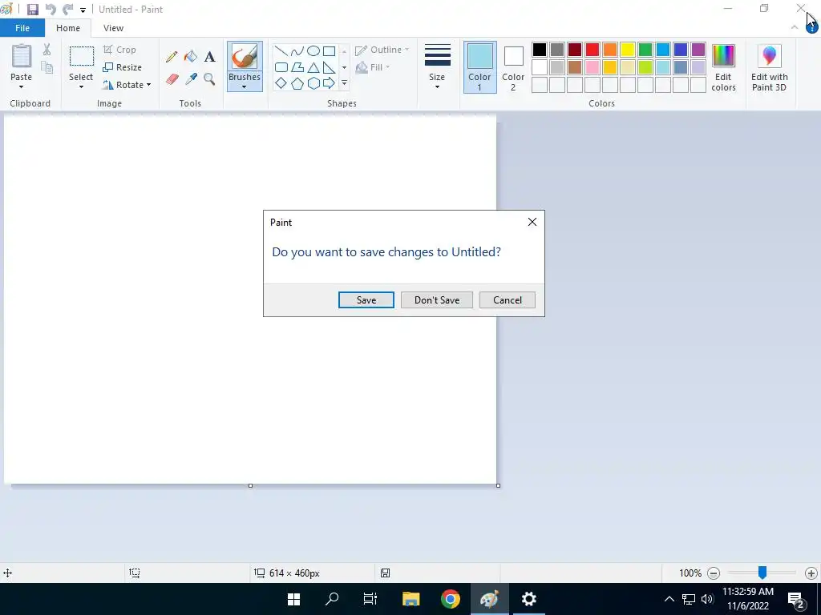Switch to the View tab

point(113,28)
